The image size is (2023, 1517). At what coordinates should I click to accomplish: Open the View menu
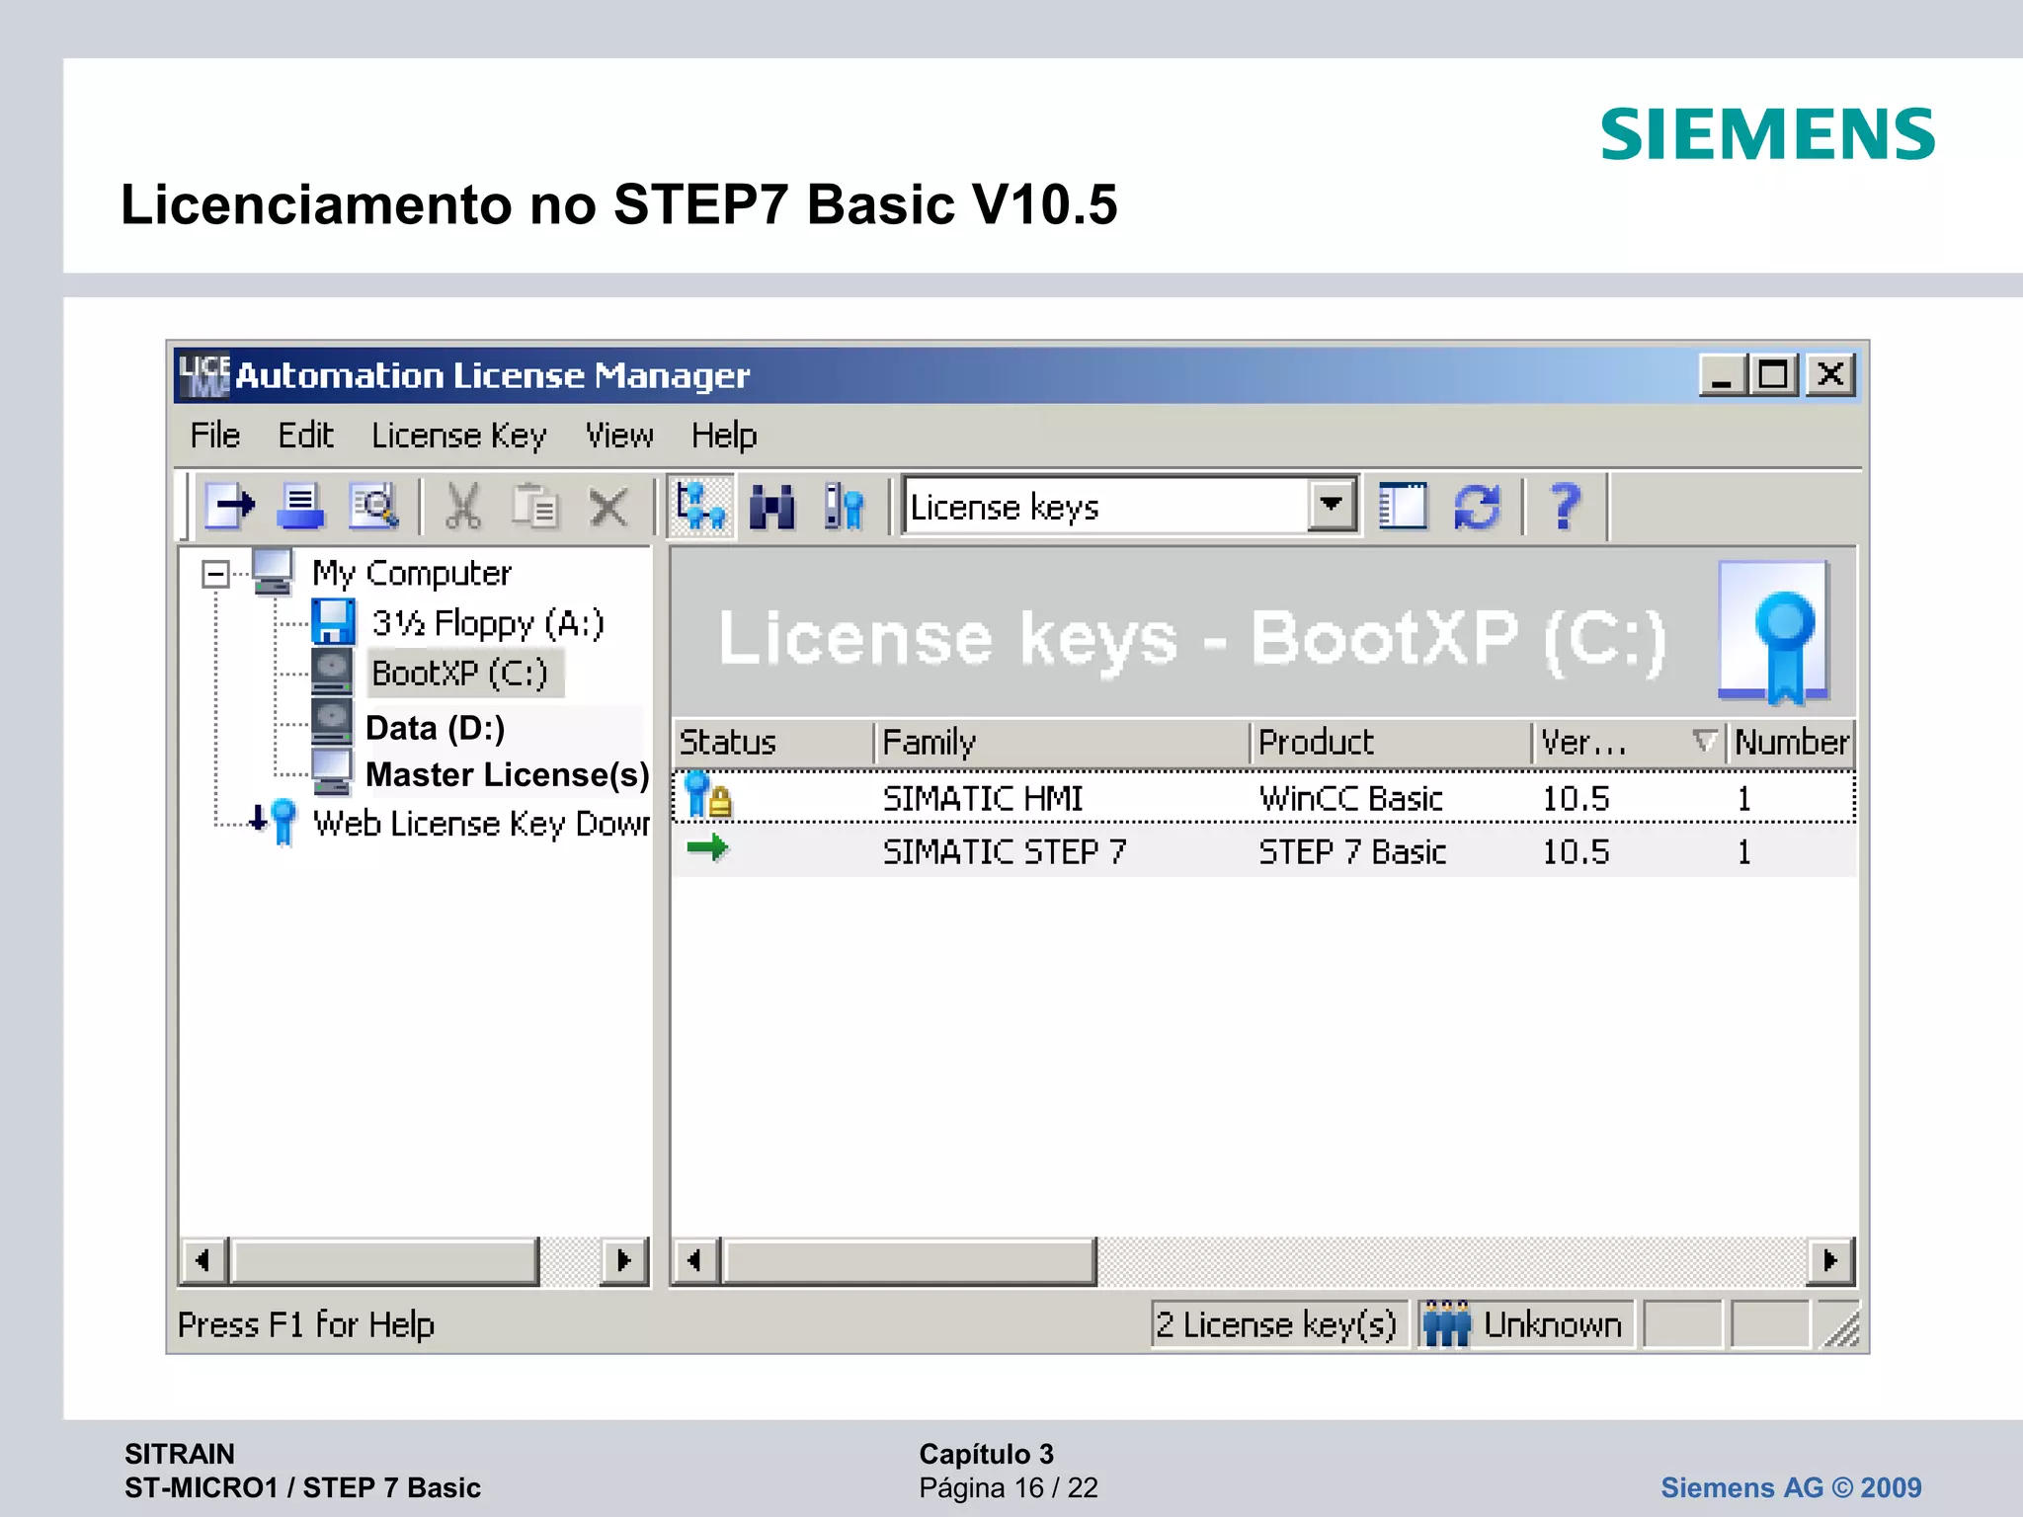coord(619,436)
